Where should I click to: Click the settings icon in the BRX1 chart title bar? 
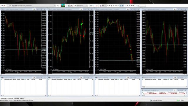[x=175, y=9]
